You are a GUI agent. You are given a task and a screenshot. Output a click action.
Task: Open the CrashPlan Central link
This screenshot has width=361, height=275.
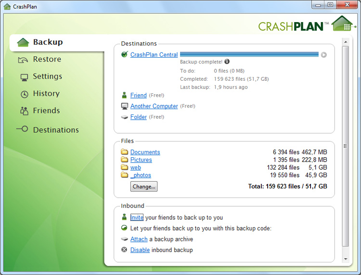[x=154, y=55]
